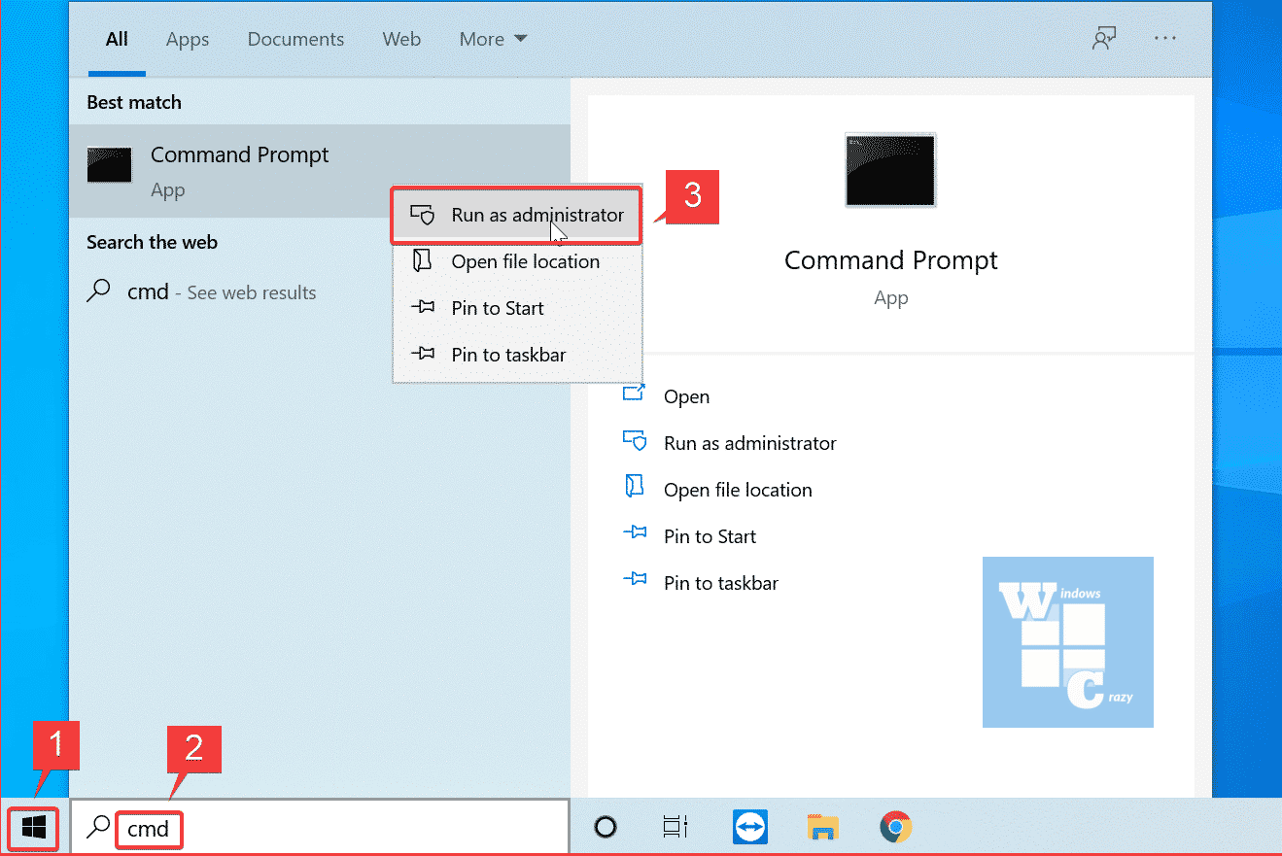Click Open in the right details pane
This screenshot has width=1282, height=856.
tap(686, 396)
